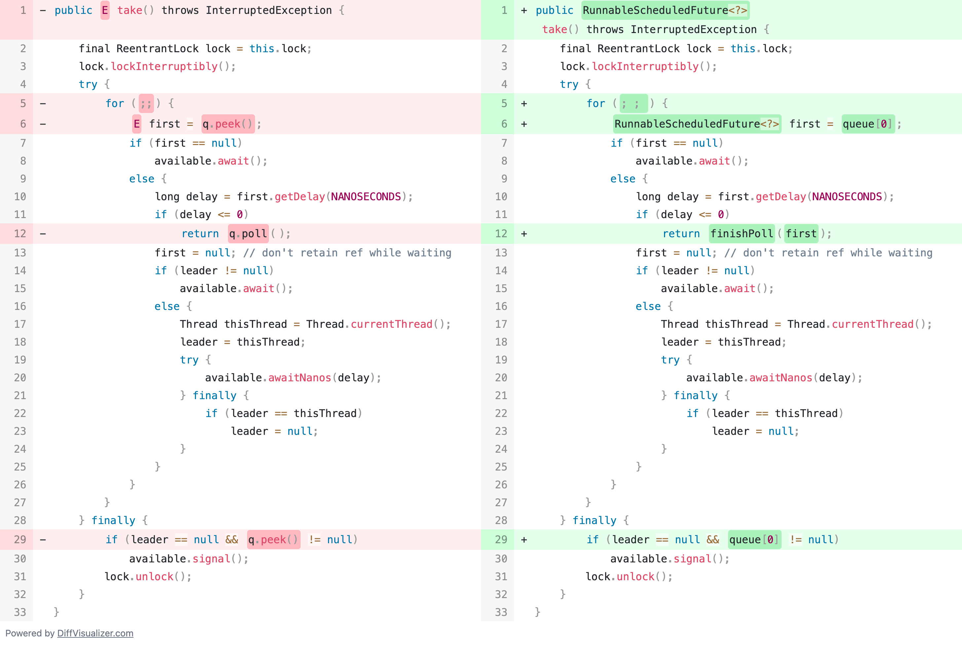The height and width of the screenshot is (645, 962).
Task: Click the awaitNanos call in the left pane
Action: pyautogui.click(x=299, y=378)
